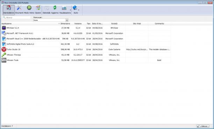The height and width of the screenshot is (129, 214).
Task: Select the VMware Tools application row
Action: click(x=86, y=60)
